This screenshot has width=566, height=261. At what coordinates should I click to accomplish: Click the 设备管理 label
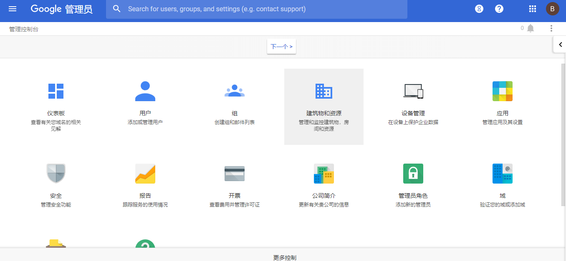(413, 113)
